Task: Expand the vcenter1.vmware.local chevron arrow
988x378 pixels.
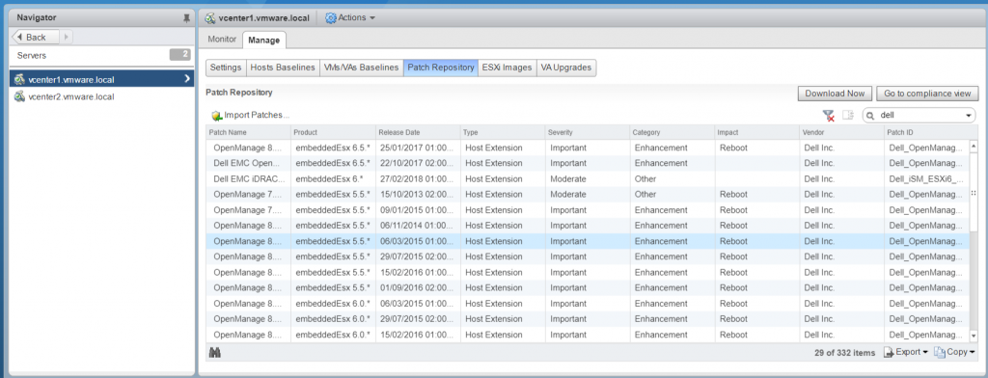Action: 187,79
